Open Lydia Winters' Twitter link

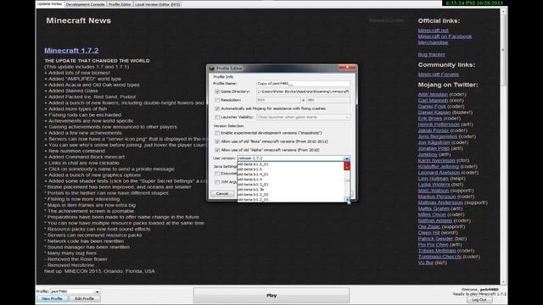[434, 185]
